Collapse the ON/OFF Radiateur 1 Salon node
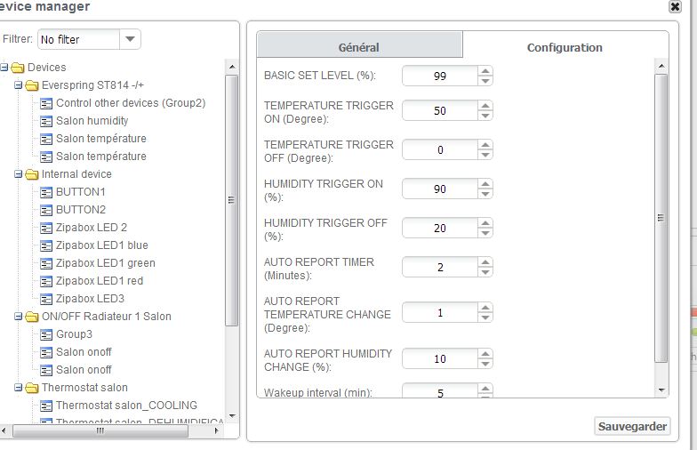Viewport: 697px width, 450px height. tap(19, 317)
